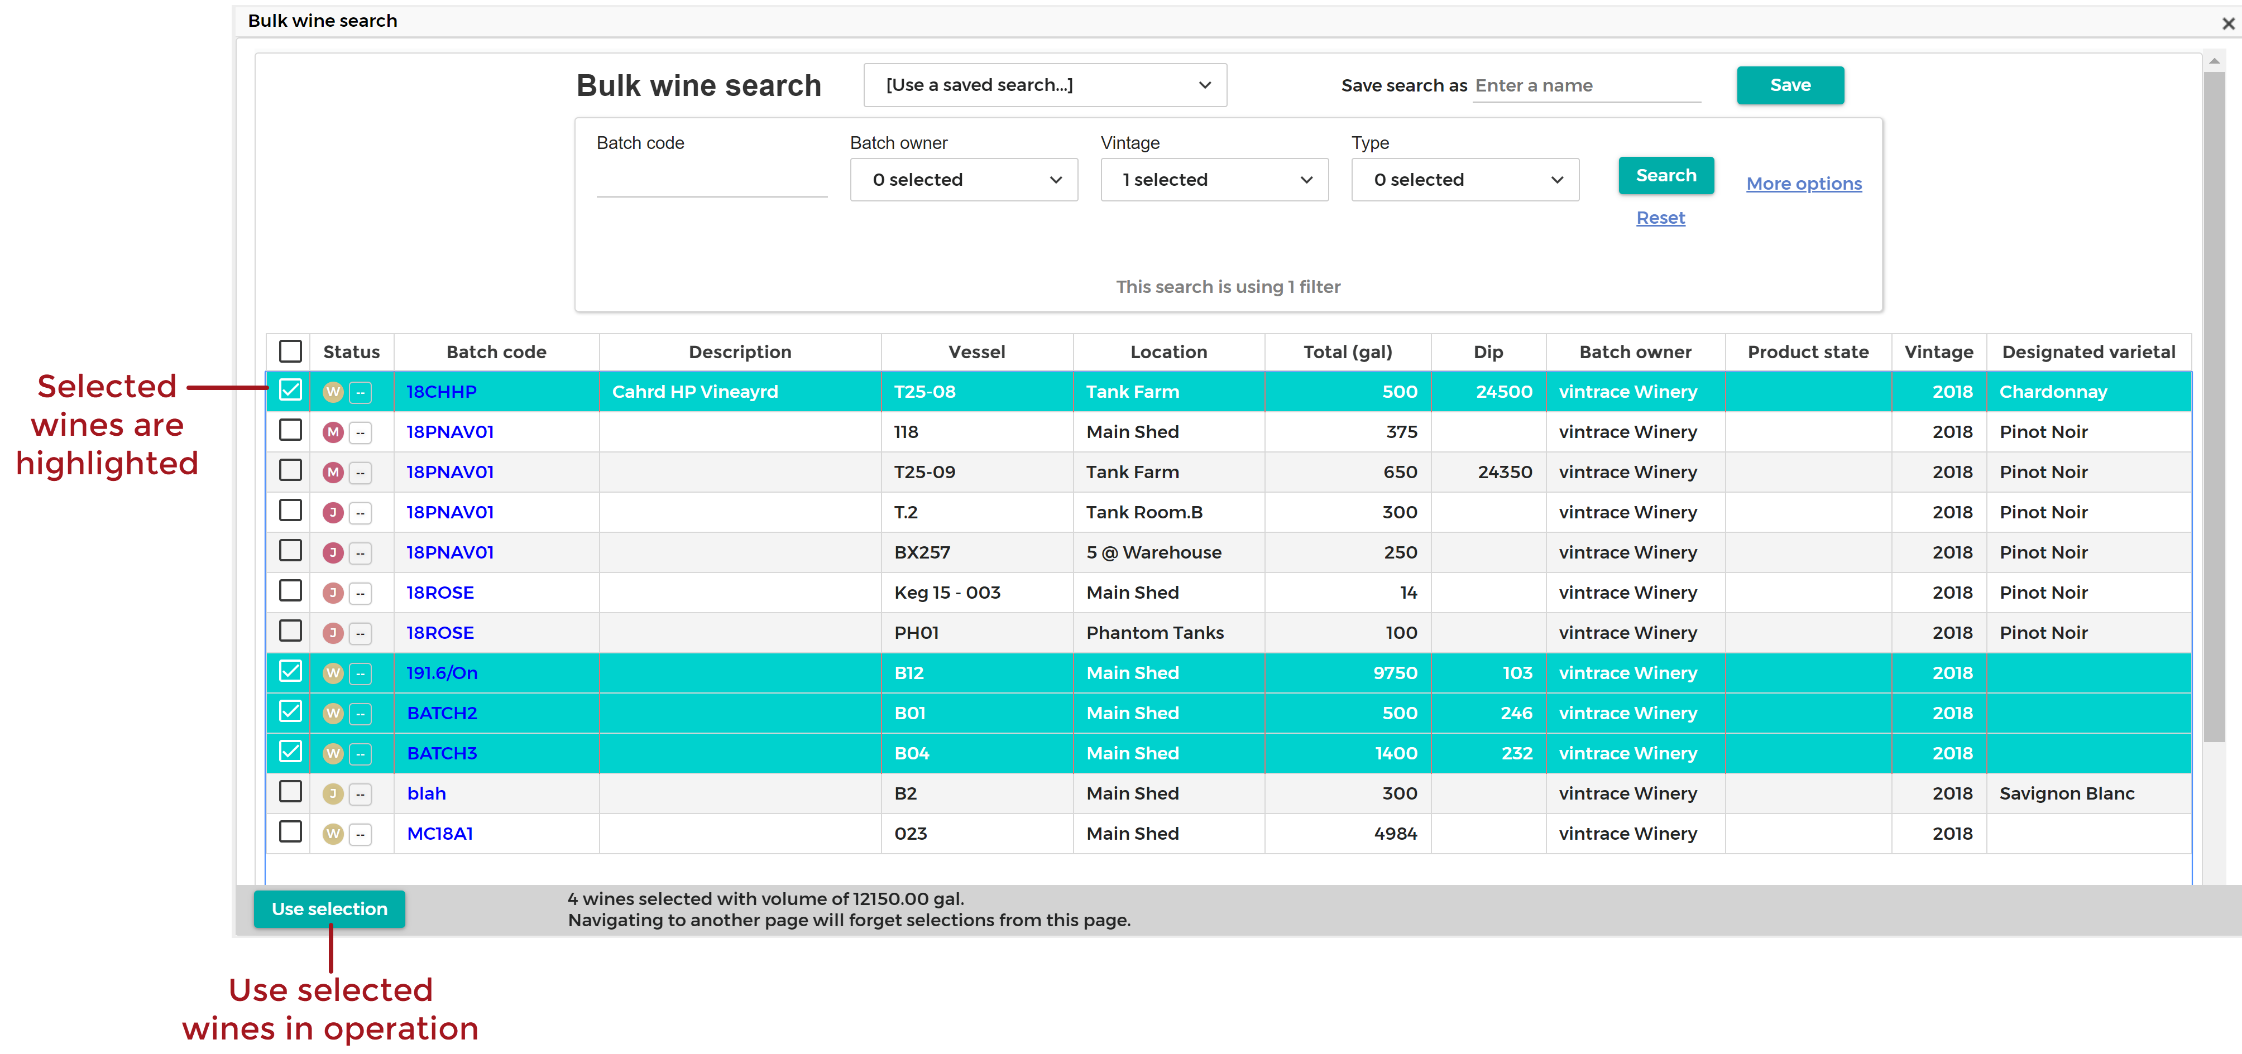Click Use selection button
The width and height of the screenshot is (2242, 1054).
pyautogui.click(x=329, y=909)
